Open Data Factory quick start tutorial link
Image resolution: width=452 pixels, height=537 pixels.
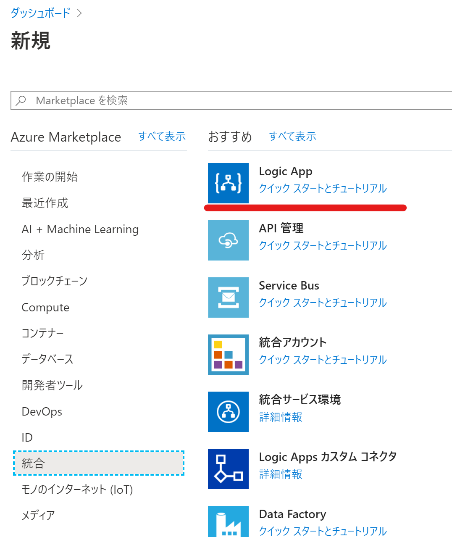[323, 531]
